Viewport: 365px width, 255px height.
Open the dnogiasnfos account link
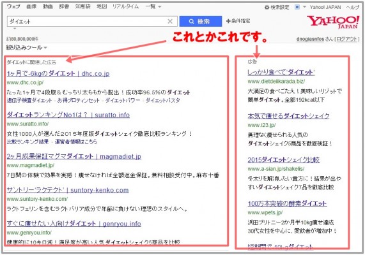[310, 39]
